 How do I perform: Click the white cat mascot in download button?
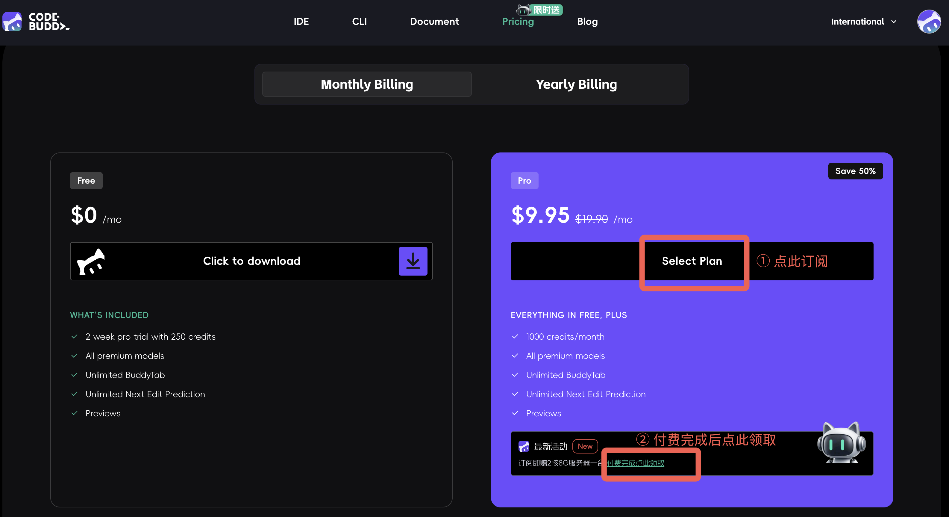(91, 261)
